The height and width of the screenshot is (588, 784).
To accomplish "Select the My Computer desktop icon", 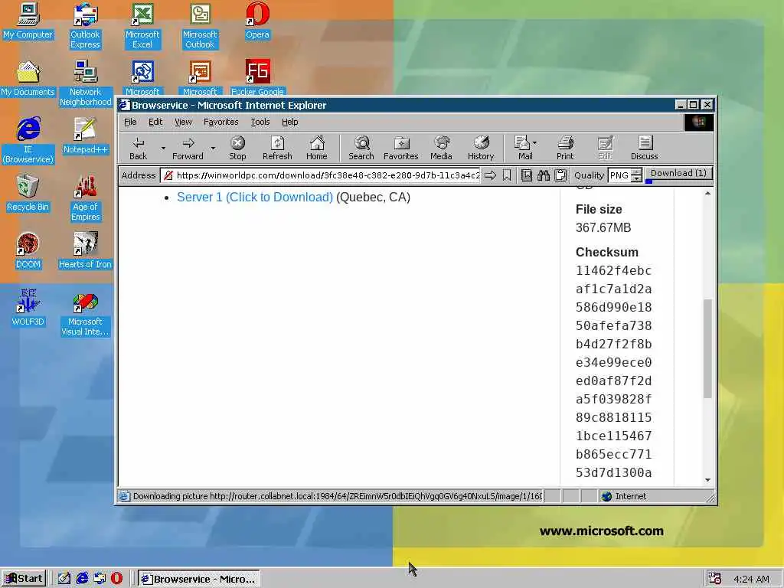I will [28, 21].
